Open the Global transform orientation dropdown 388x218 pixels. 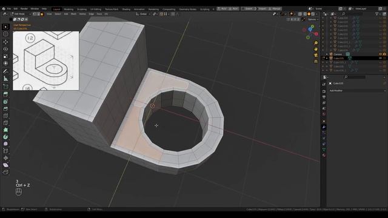(143, 14)
